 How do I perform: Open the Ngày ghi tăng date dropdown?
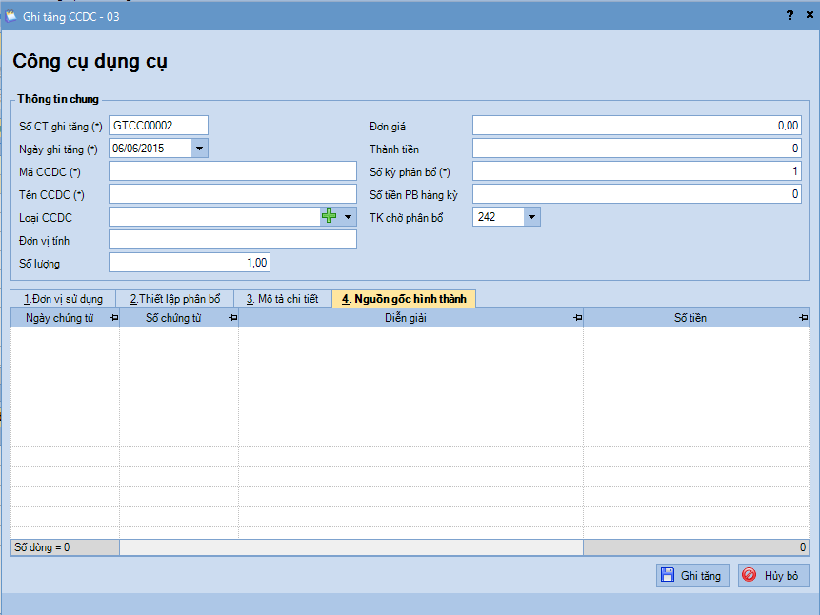click(x=199, y=149)
